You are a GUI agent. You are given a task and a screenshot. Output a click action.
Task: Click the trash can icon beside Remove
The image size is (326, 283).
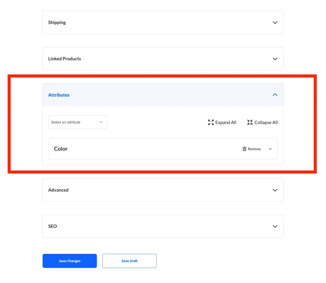(244, 149)
